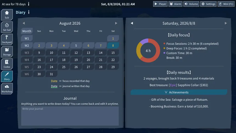Select August 27 in calendar

click(88, 67)
